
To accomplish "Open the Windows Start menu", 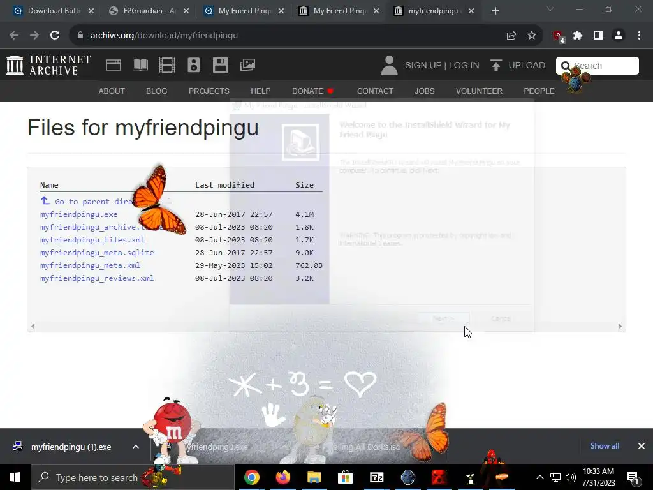I will point(15,477).
